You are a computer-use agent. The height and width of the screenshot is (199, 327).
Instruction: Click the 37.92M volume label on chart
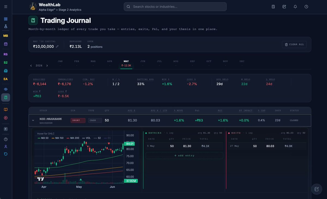pos(131,181)
